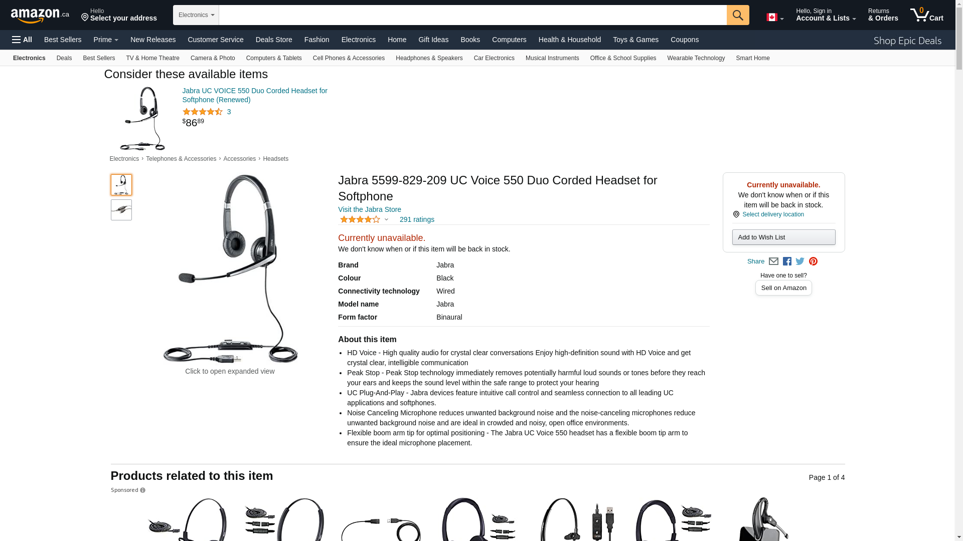This screenshot has width=963, height=541.
Task: Click Add to Wish List button
Action: click(783, 237)
